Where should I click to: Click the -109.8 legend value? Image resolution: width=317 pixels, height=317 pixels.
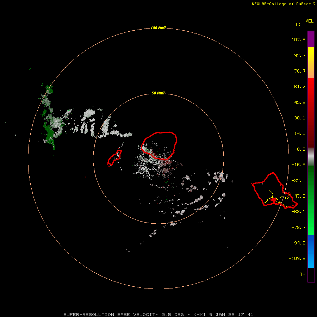click(297, 259)
